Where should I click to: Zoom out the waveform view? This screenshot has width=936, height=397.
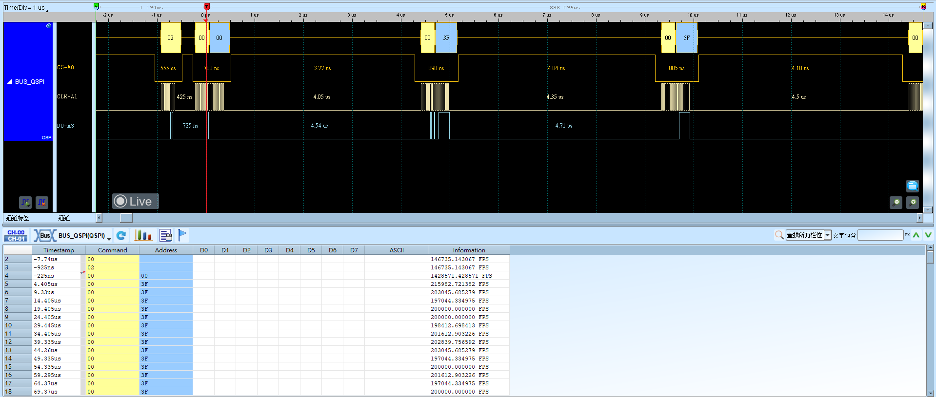(896, 202)
